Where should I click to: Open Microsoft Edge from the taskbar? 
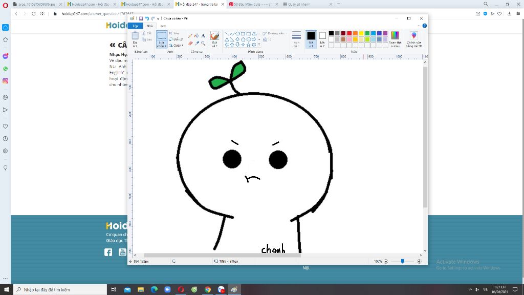click(154, 289)
